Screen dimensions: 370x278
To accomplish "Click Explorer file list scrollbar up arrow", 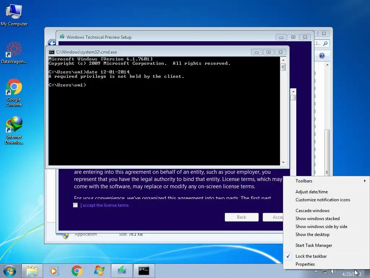I will coord(327,65).
